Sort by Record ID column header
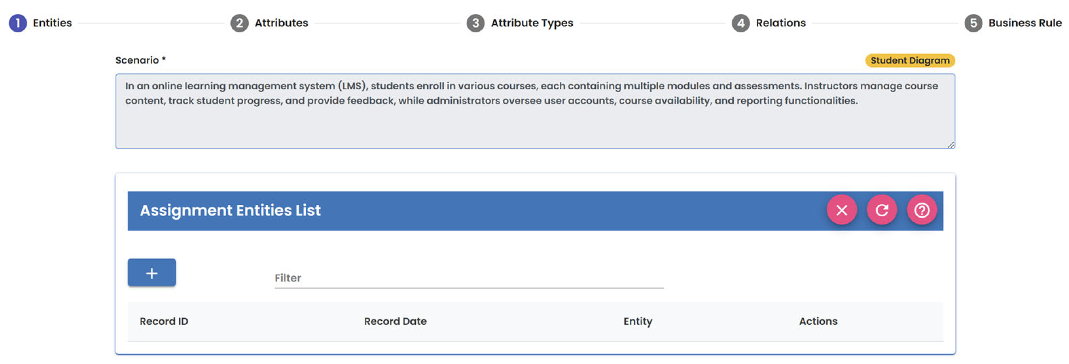The width and height of the screenshot is (1069, 364). pyautogui.click(x=164, y=321)
